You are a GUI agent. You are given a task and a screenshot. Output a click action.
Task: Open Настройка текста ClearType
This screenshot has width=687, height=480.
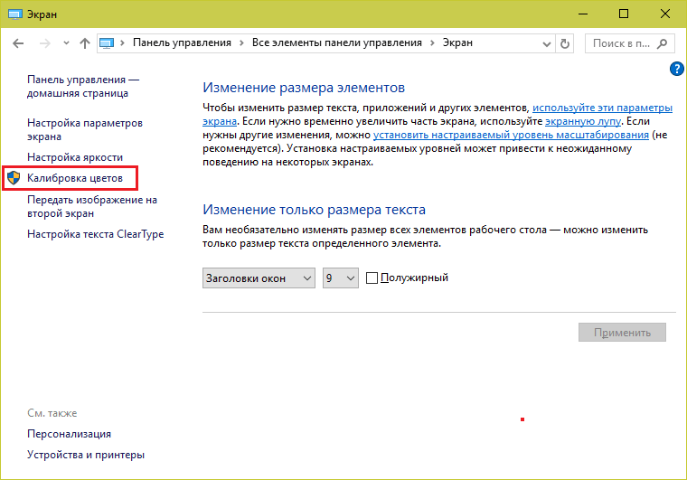pyautogui.click(x=95, y=234)
